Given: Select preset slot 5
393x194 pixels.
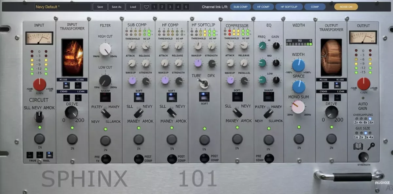Looking at the screenshot, I should coord(186,7).
